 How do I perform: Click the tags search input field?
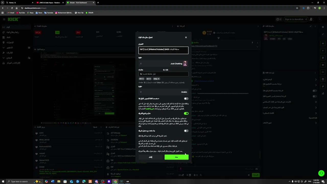(x=163, y=74)
